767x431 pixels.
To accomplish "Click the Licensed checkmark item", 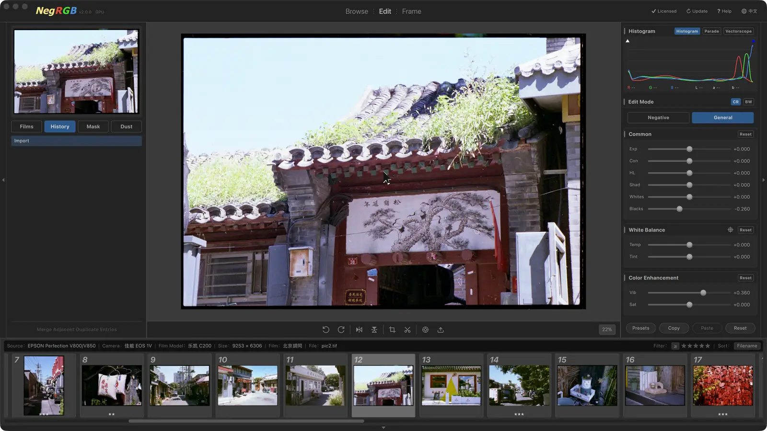I will [664, 11].
